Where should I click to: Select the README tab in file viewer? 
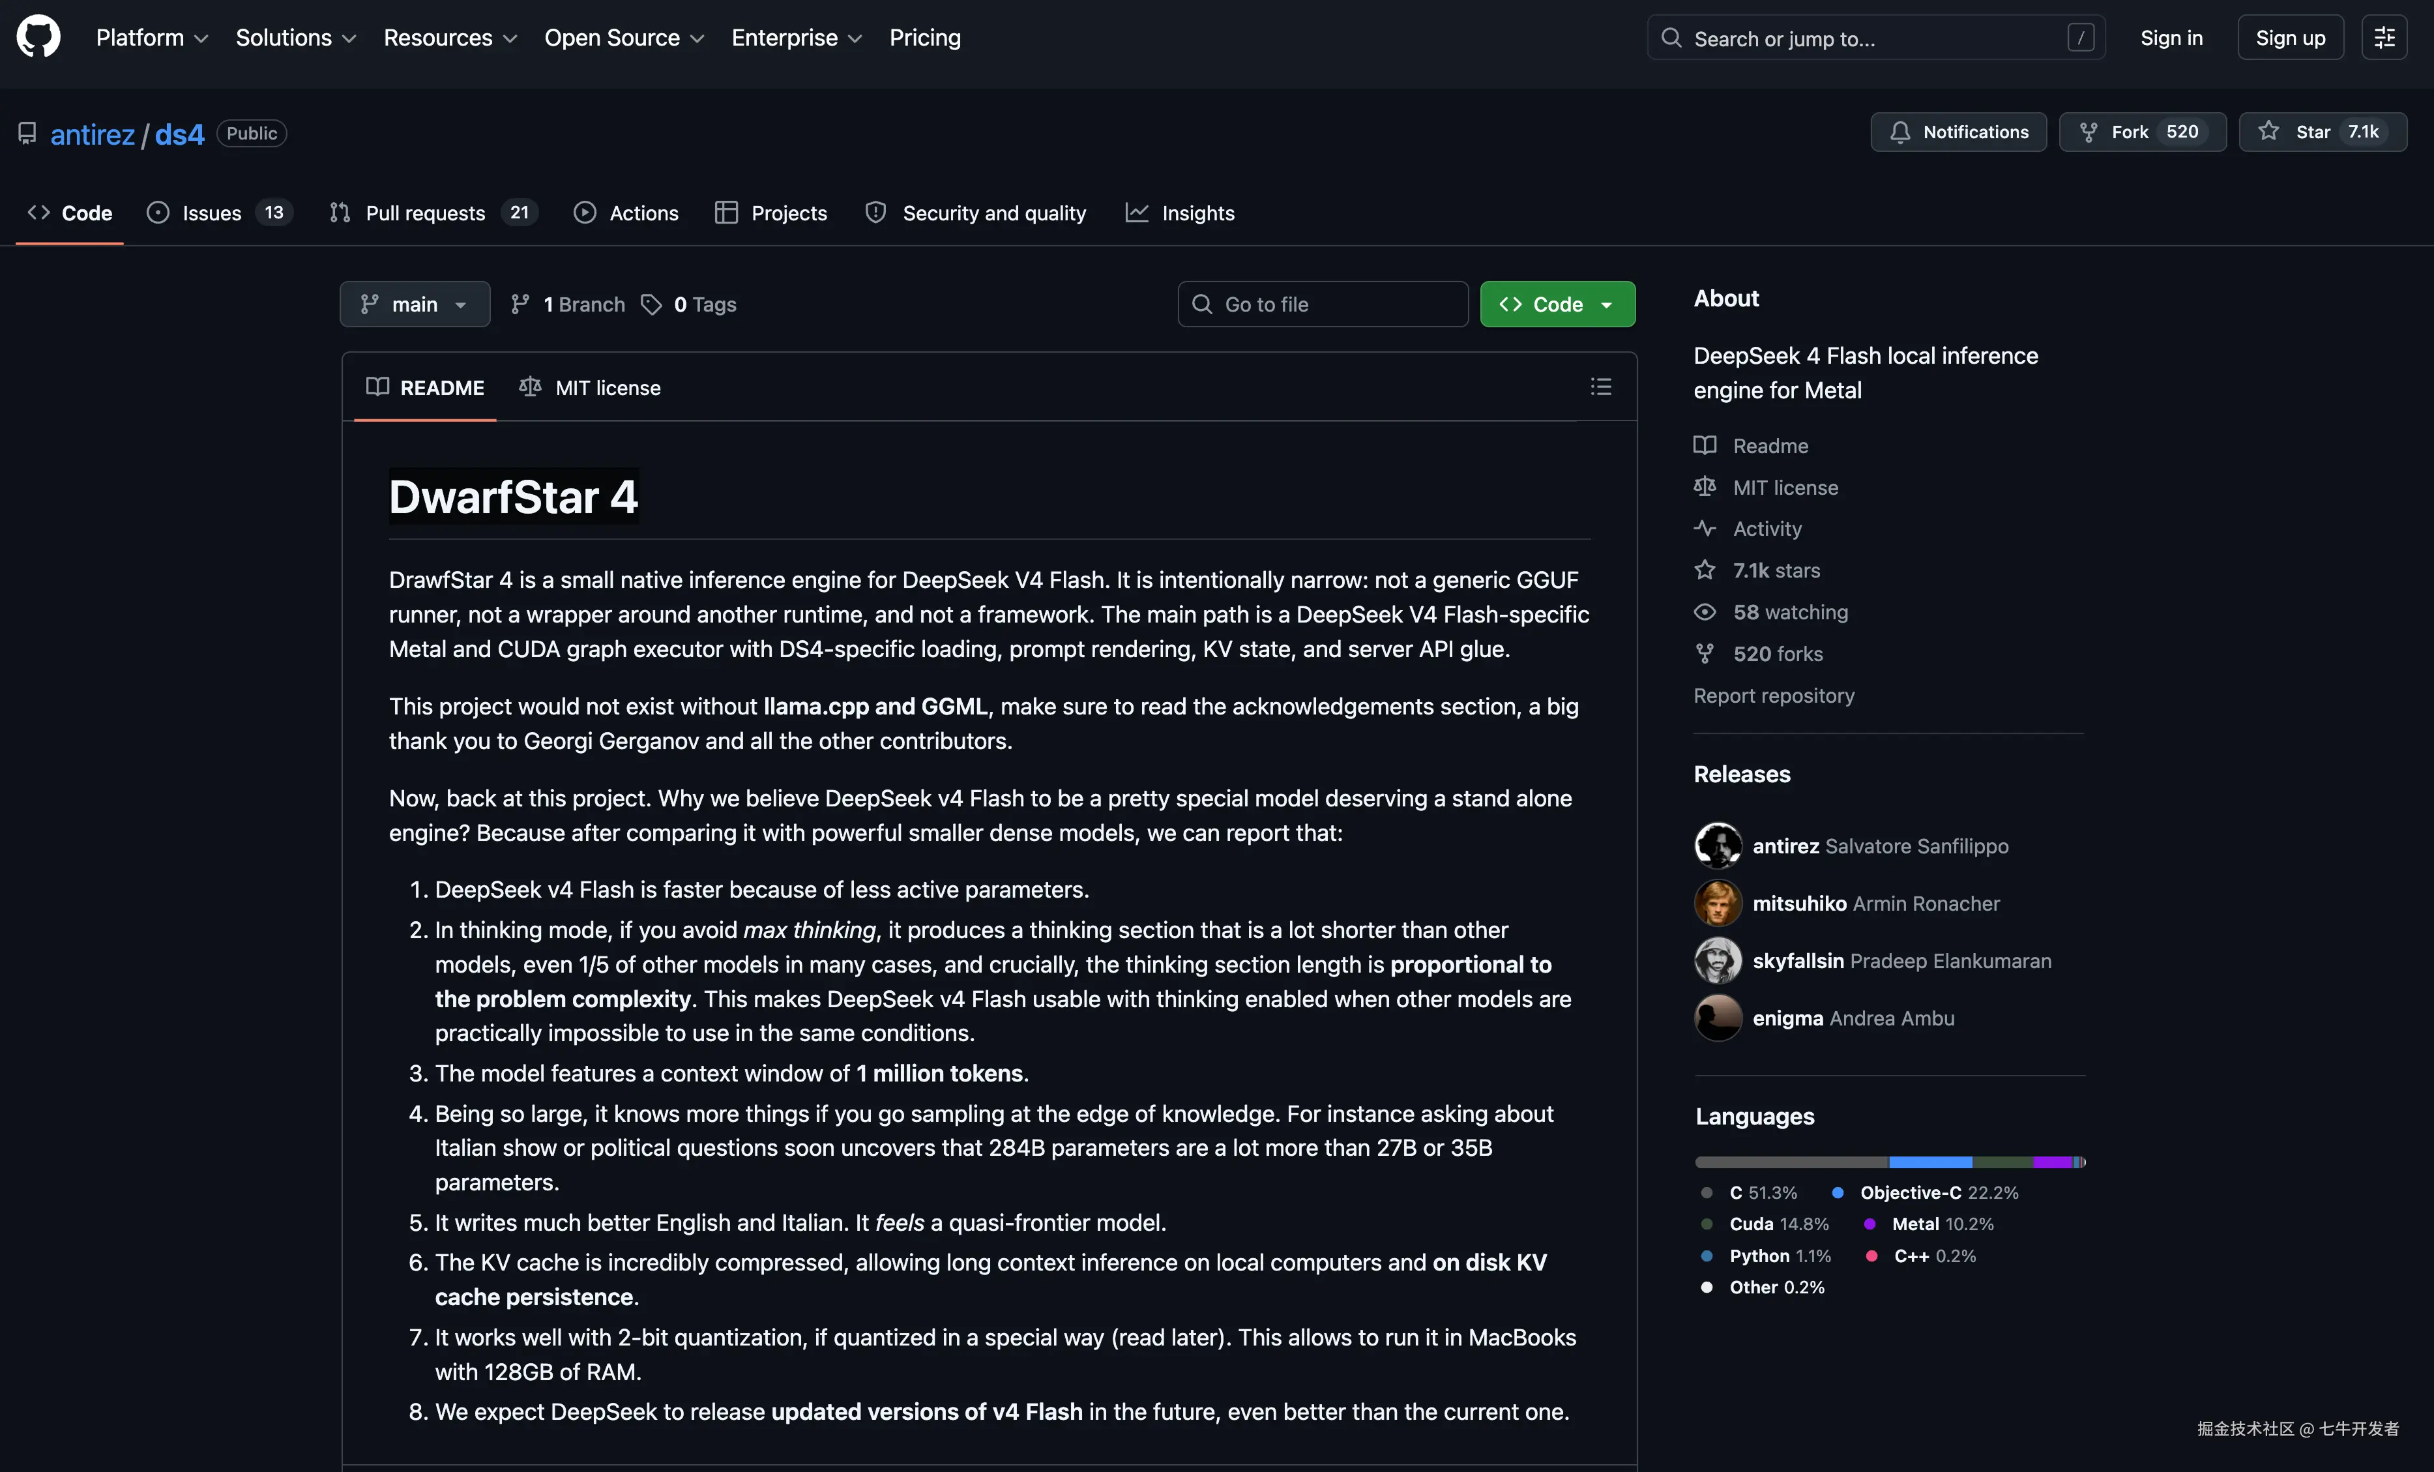[426, 387]
